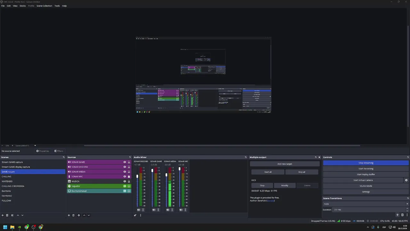Lock the MUSICA source
Viewport: 410px width, 231px height.
click(x=129, y=181)
